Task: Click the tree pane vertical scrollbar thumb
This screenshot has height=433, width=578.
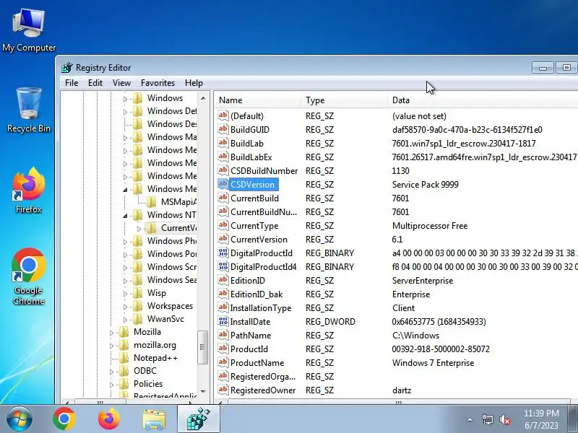Action: click(x=202, y=347)
